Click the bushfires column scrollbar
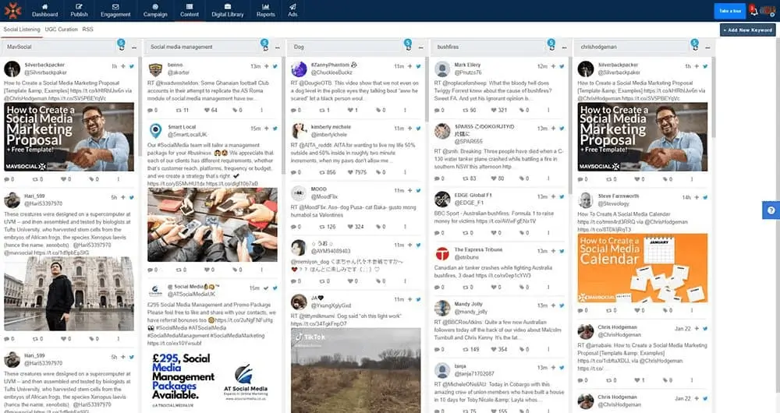The height and width of the screenshot is (413, 780). 570,124
